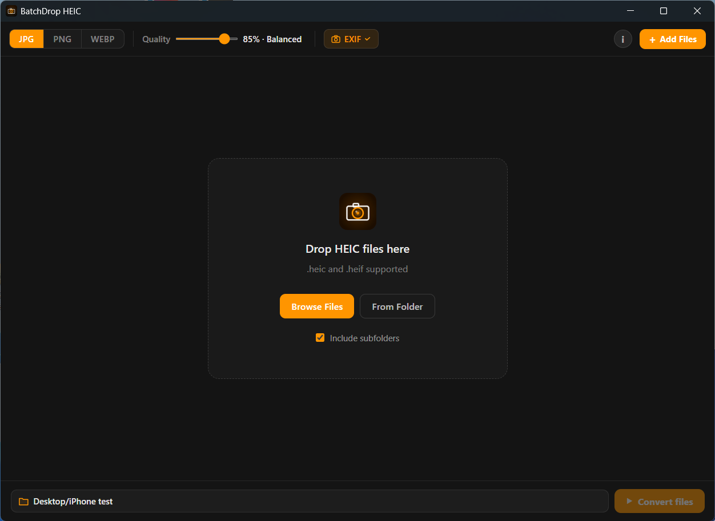Click the camera icon in drop zone
Viewport: 715px width, 521px height.
[357, 212]
